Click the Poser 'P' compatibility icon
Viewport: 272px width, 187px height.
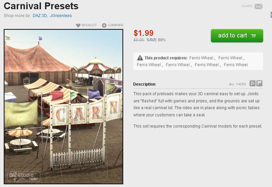tap(259, 83)
